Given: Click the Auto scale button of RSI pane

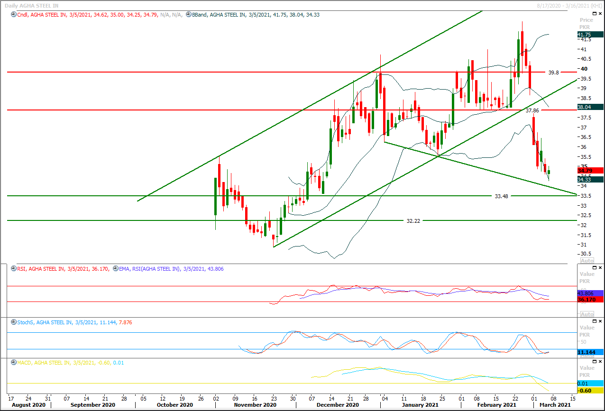Looking at the screenshot, I should pyautogui.click(x=587, y=314).
